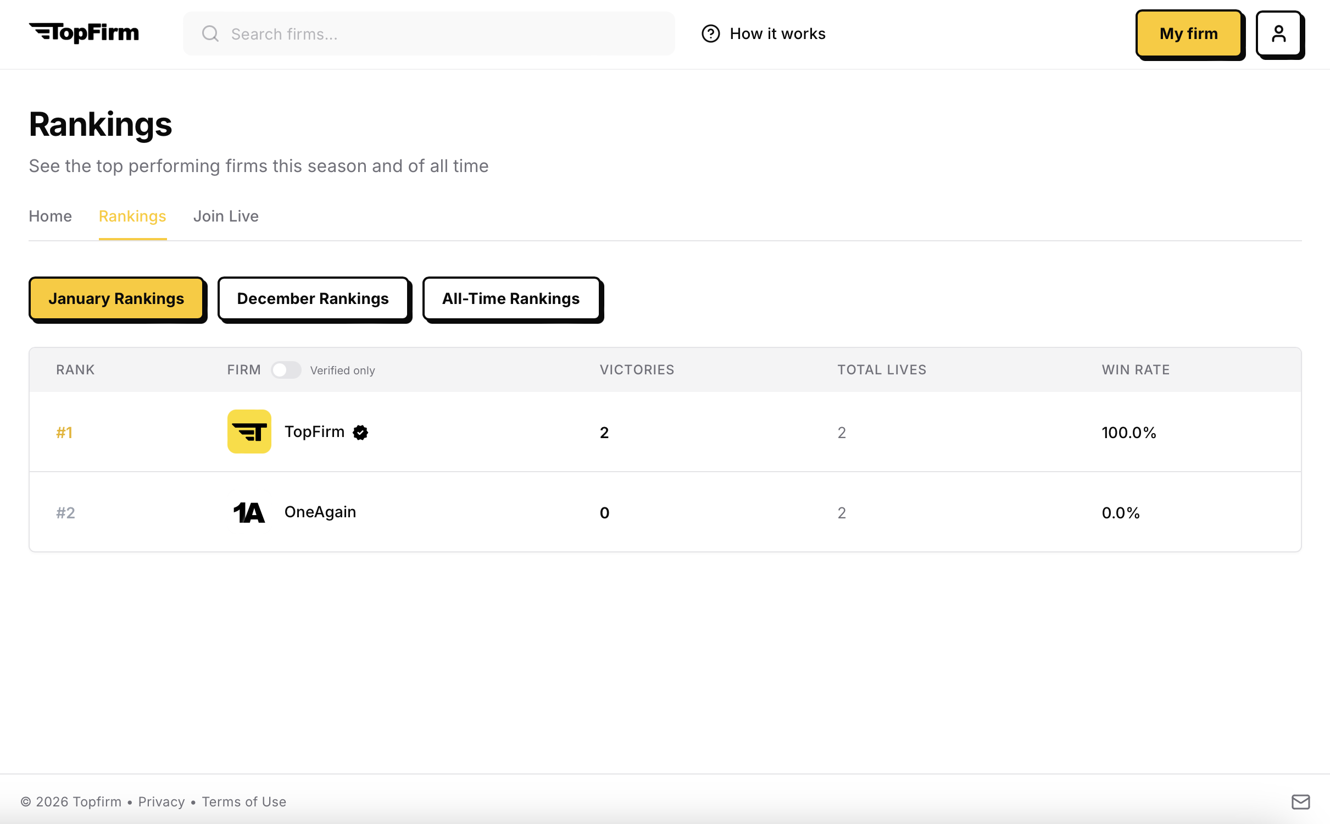This screenshot has height=824, width=1330.
Task: Select the January Rankings button
Action: pos(116,298)
